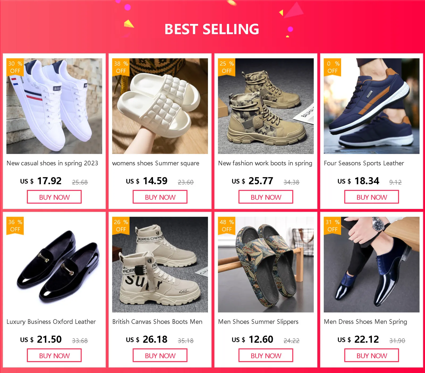Screen dimensions: 425x373
Task: Buy the womens slippers priced at 14.59
Action: pos(160,197)
